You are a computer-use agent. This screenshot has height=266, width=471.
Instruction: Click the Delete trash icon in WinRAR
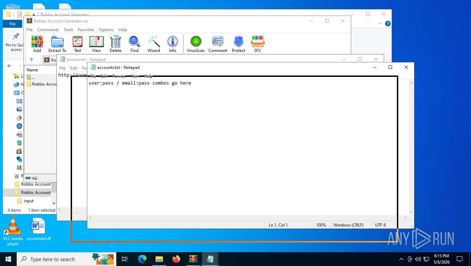coord(115,44)
